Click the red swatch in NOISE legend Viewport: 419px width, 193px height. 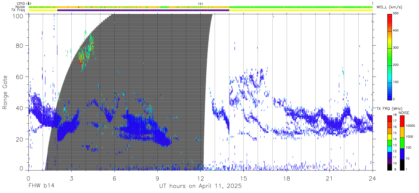402,121
